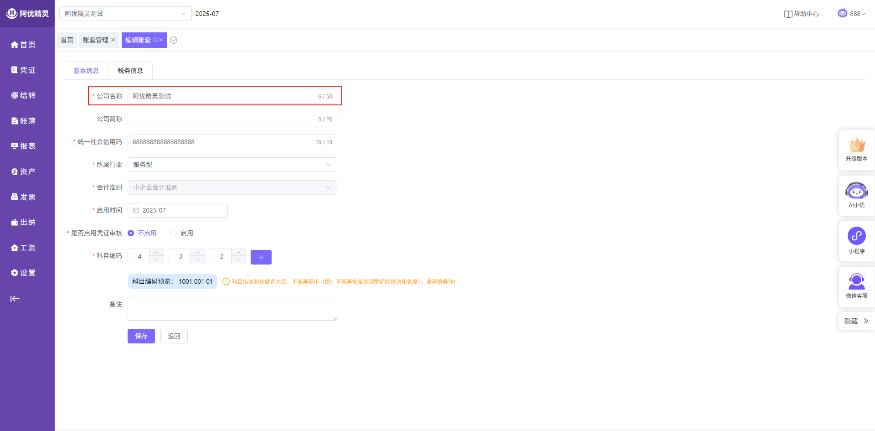Open the 凭证 voucher sidebar section

coord(24,70)
